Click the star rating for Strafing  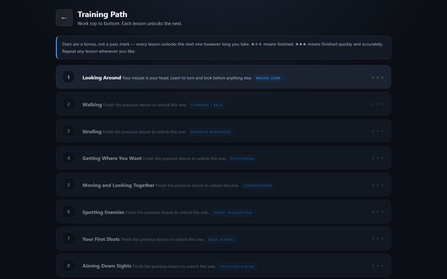[378, 131]
